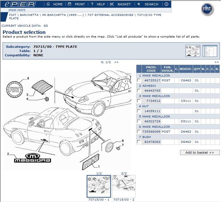Click QTY column header
221x202 pixels.
[197, 69]
